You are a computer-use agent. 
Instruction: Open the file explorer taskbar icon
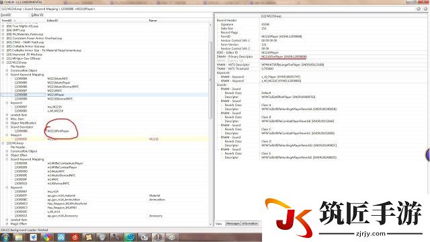click(x=19, y=237)
